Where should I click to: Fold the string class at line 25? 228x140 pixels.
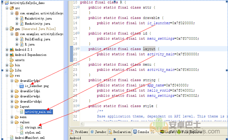point(78,79)
